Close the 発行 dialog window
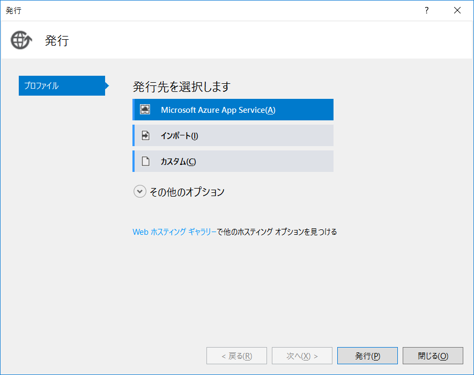The width and height of the screenshot is (474, 375). click(x=457, y=10)
